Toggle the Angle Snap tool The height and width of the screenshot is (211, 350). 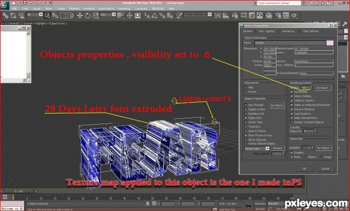pos(154,15)
